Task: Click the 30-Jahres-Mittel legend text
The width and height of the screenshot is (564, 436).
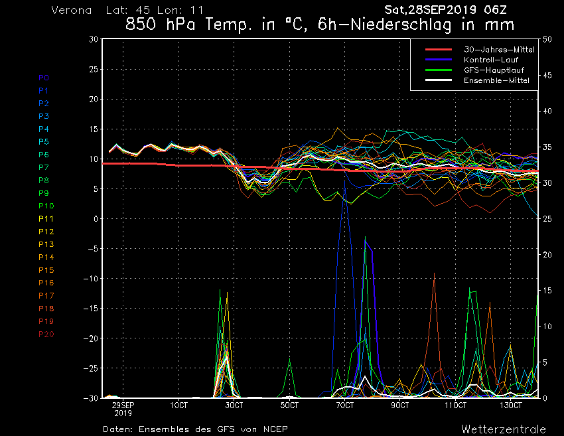Action: pos(499,50)
